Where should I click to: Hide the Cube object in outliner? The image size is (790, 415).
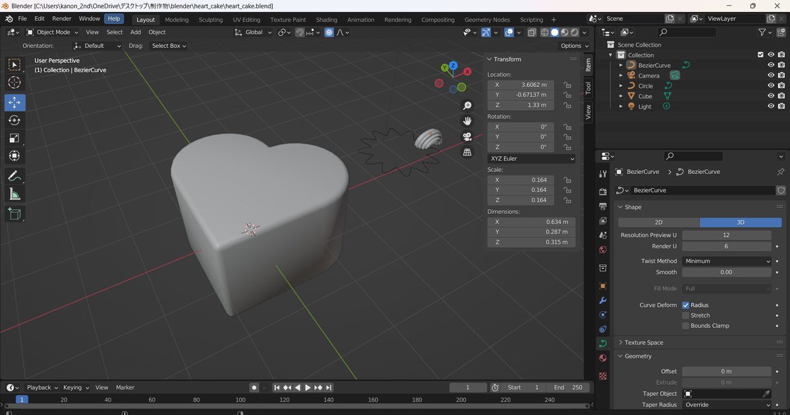[770, 96]
